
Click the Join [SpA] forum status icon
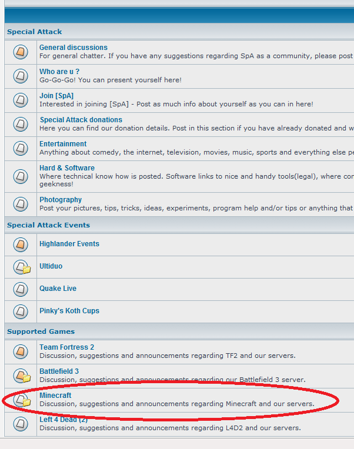coord(21,100)
